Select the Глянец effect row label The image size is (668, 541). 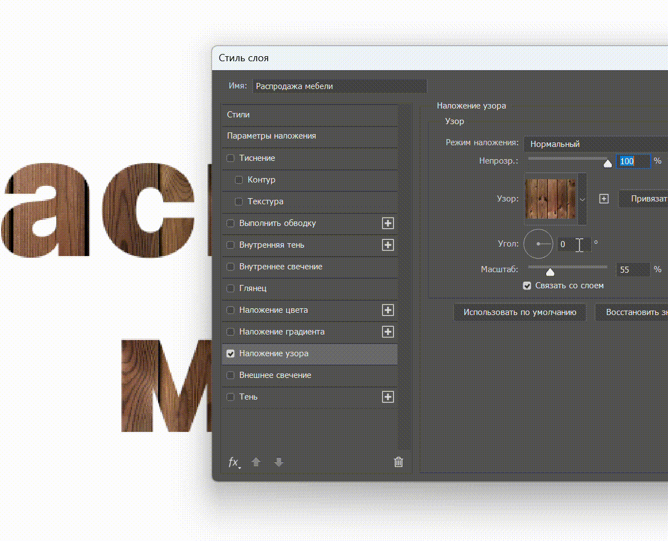[253, 288]
